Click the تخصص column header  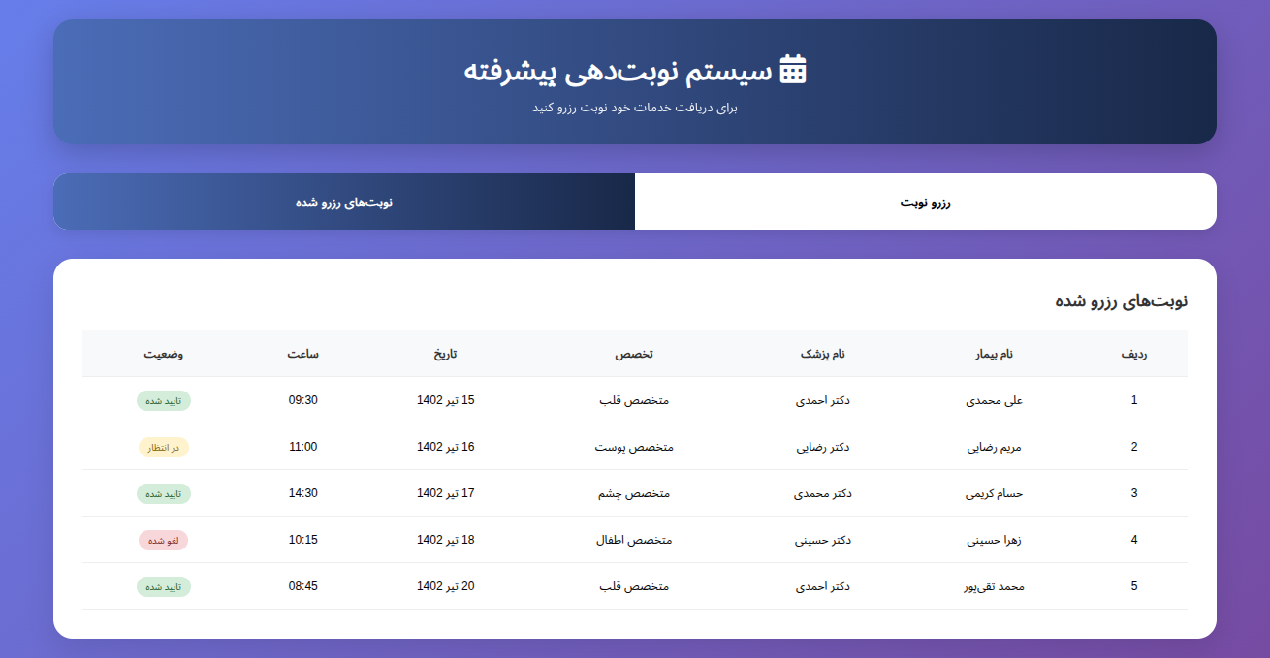tap(634, 354)
